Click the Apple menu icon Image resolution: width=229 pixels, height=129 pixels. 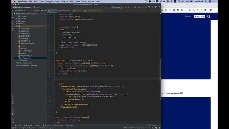click(x=15, y=1)
